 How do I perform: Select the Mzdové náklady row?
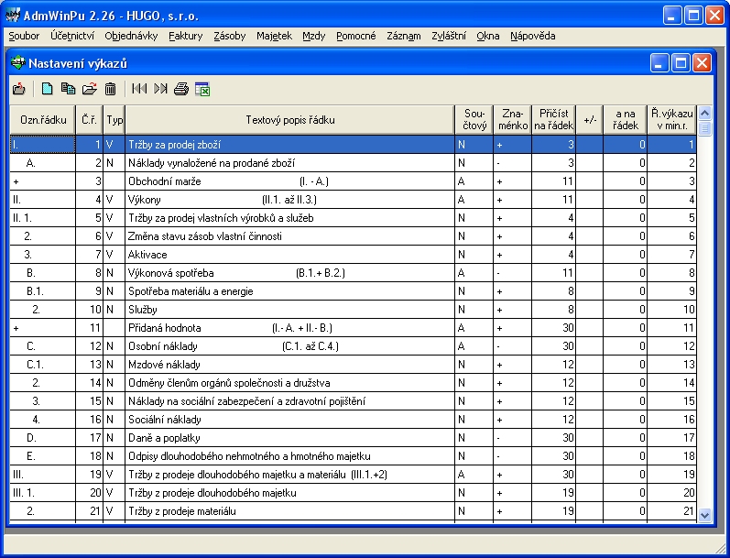[353, 365]
